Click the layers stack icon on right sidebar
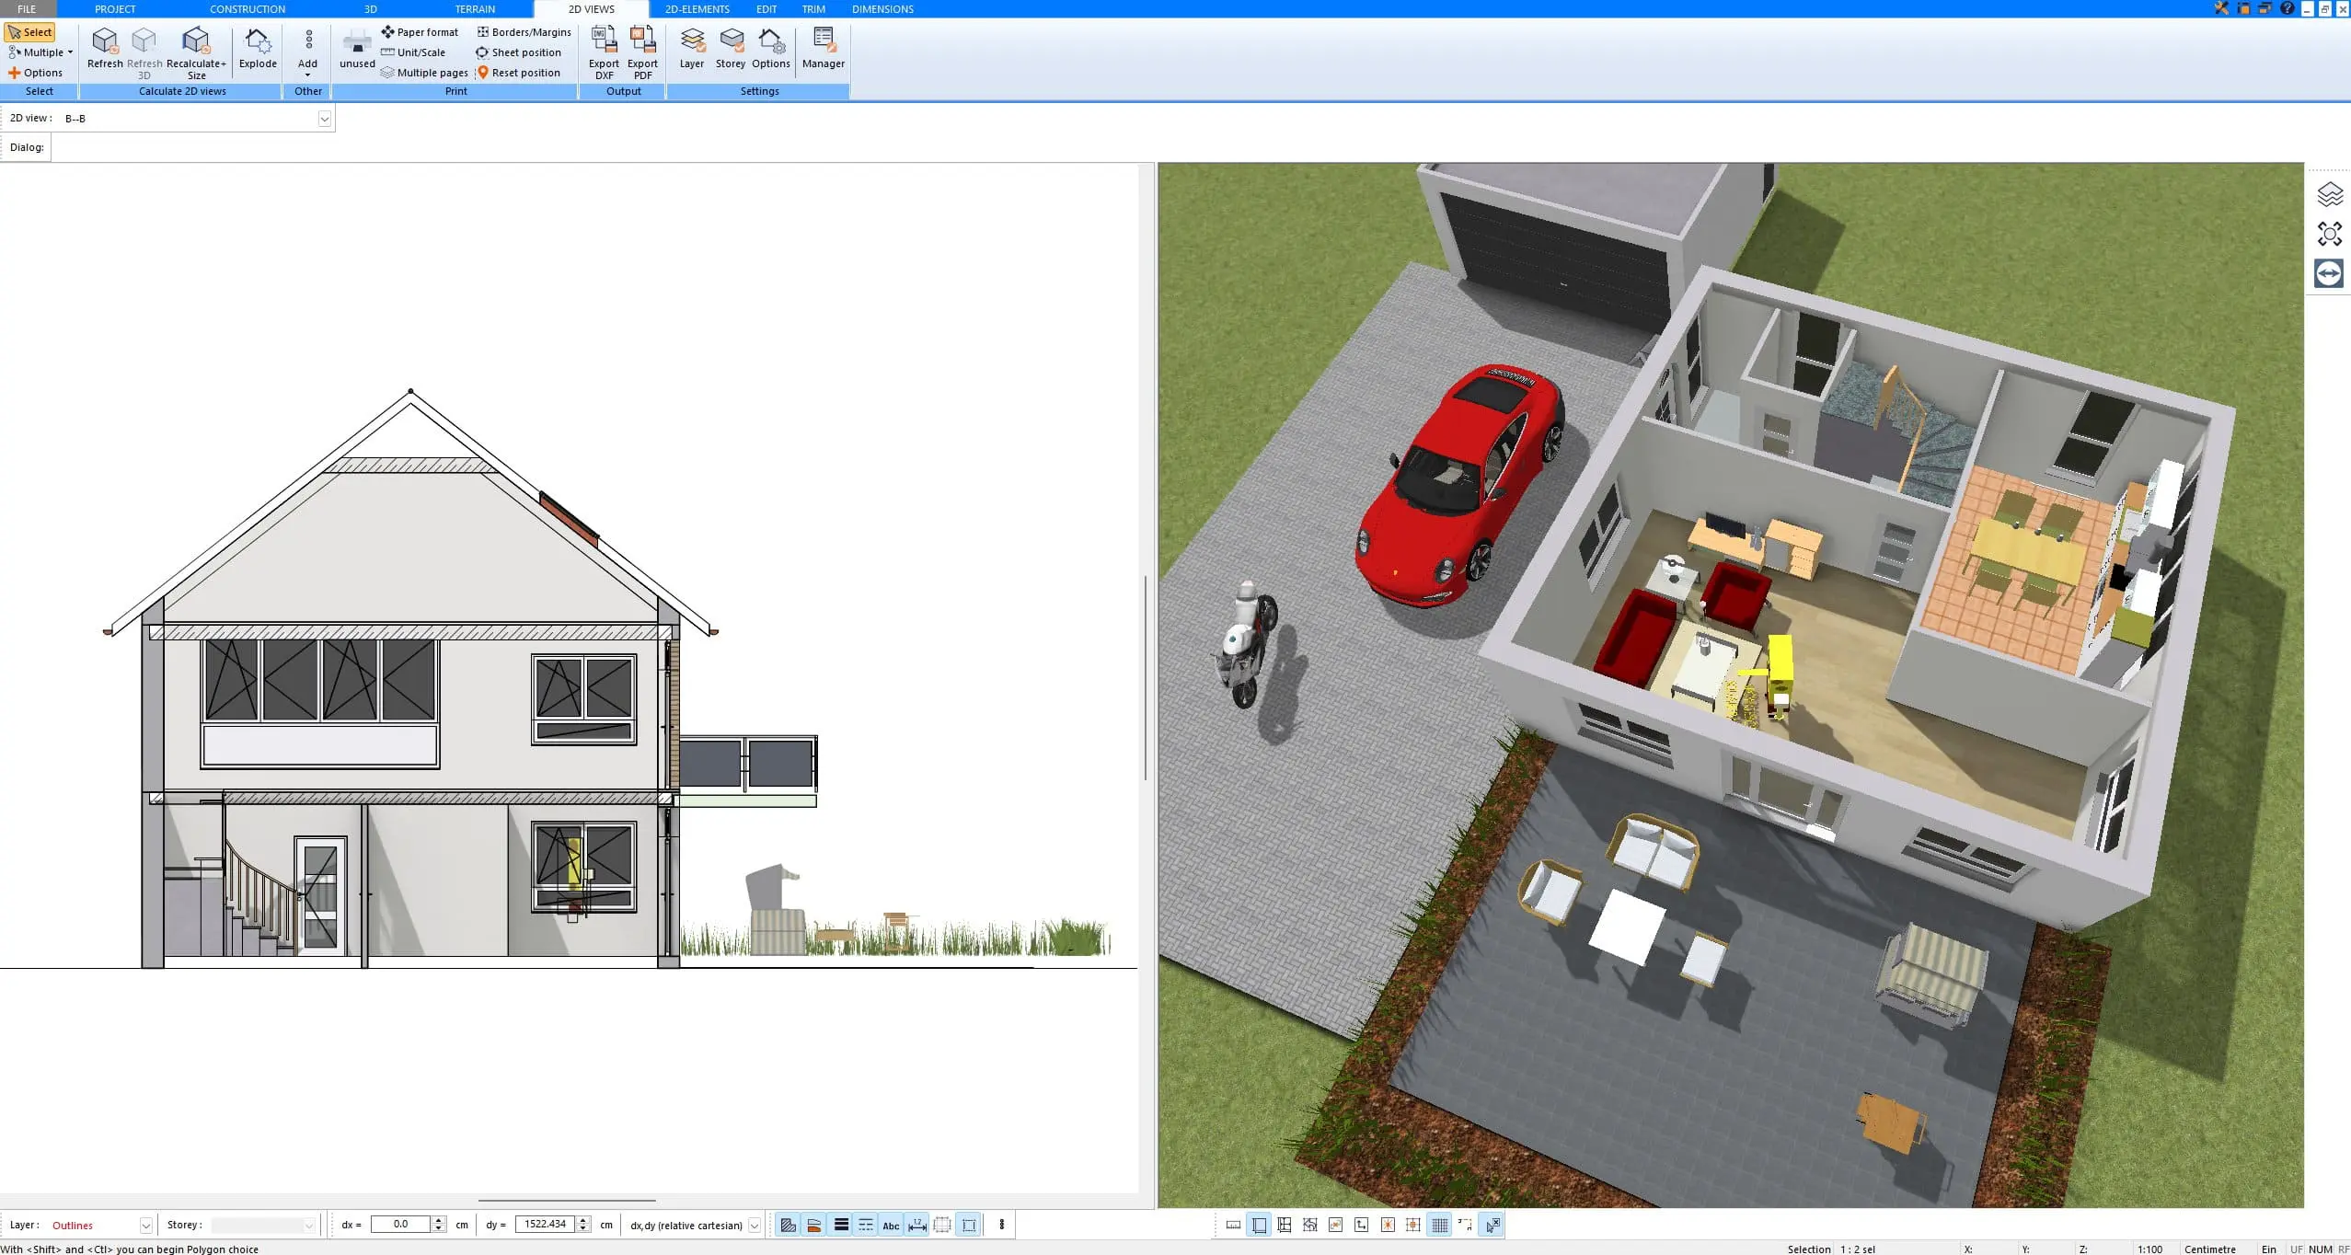Viewport: 2351px width, 1255px height. click(2329, 194)
